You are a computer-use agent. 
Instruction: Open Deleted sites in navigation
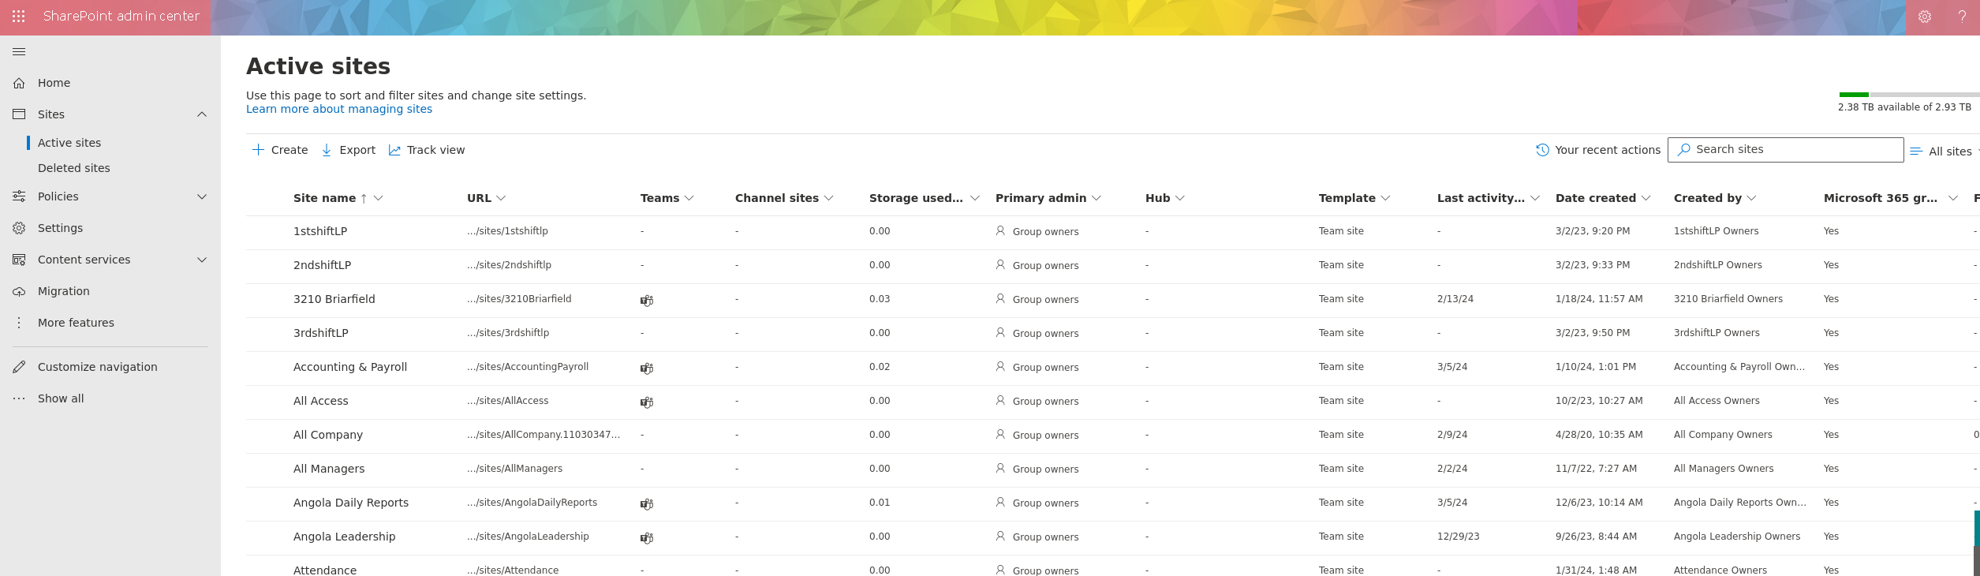pyautogui.click(x=74, y=168)
